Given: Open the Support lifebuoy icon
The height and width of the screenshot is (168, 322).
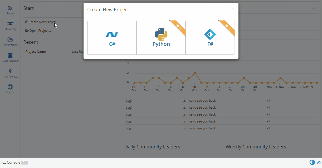Looking at the screenshot, I should pos(11,87).
